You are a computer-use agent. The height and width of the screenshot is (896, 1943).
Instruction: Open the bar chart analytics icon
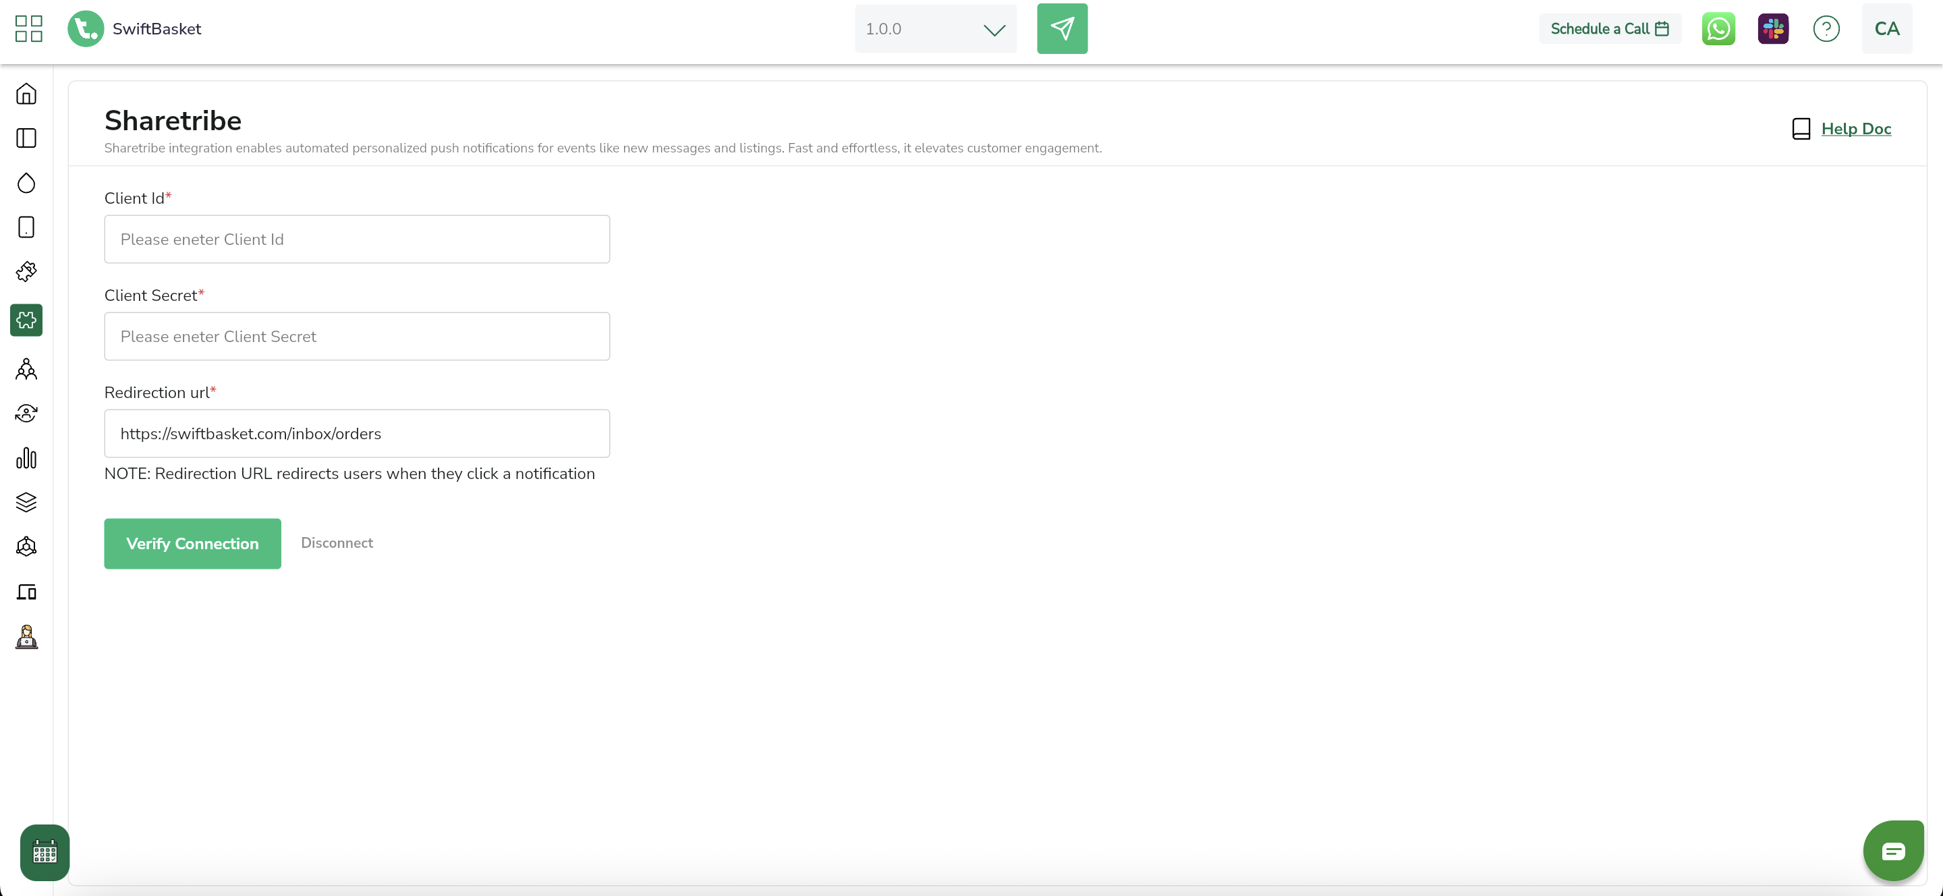coord(26,458)
